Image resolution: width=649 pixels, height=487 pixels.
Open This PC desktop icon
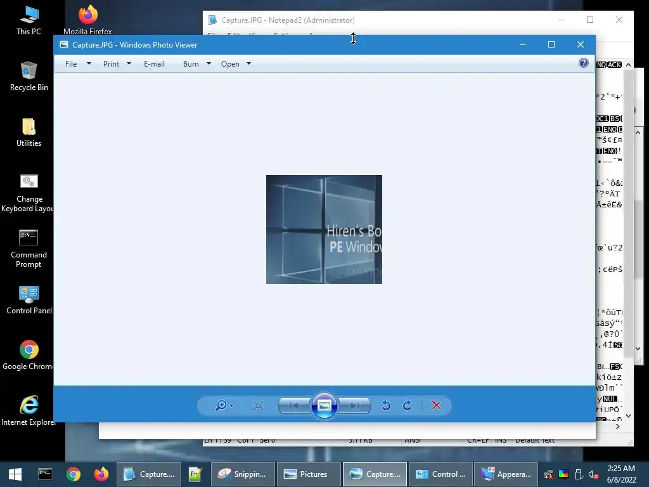(29, 21)
